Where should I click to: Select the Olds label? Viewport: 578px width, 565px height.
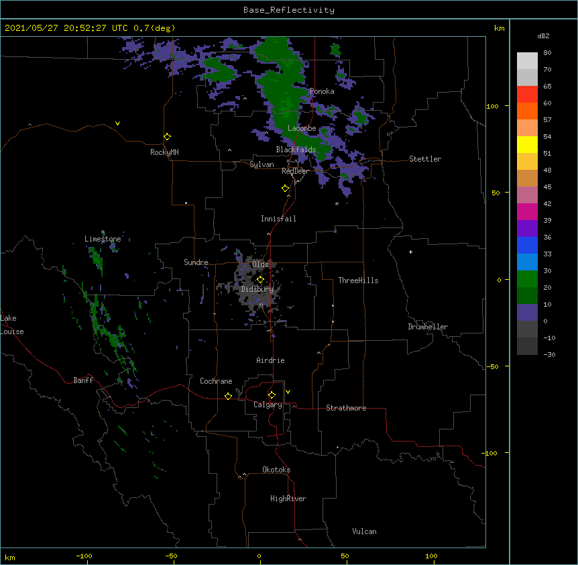(260, 264)
